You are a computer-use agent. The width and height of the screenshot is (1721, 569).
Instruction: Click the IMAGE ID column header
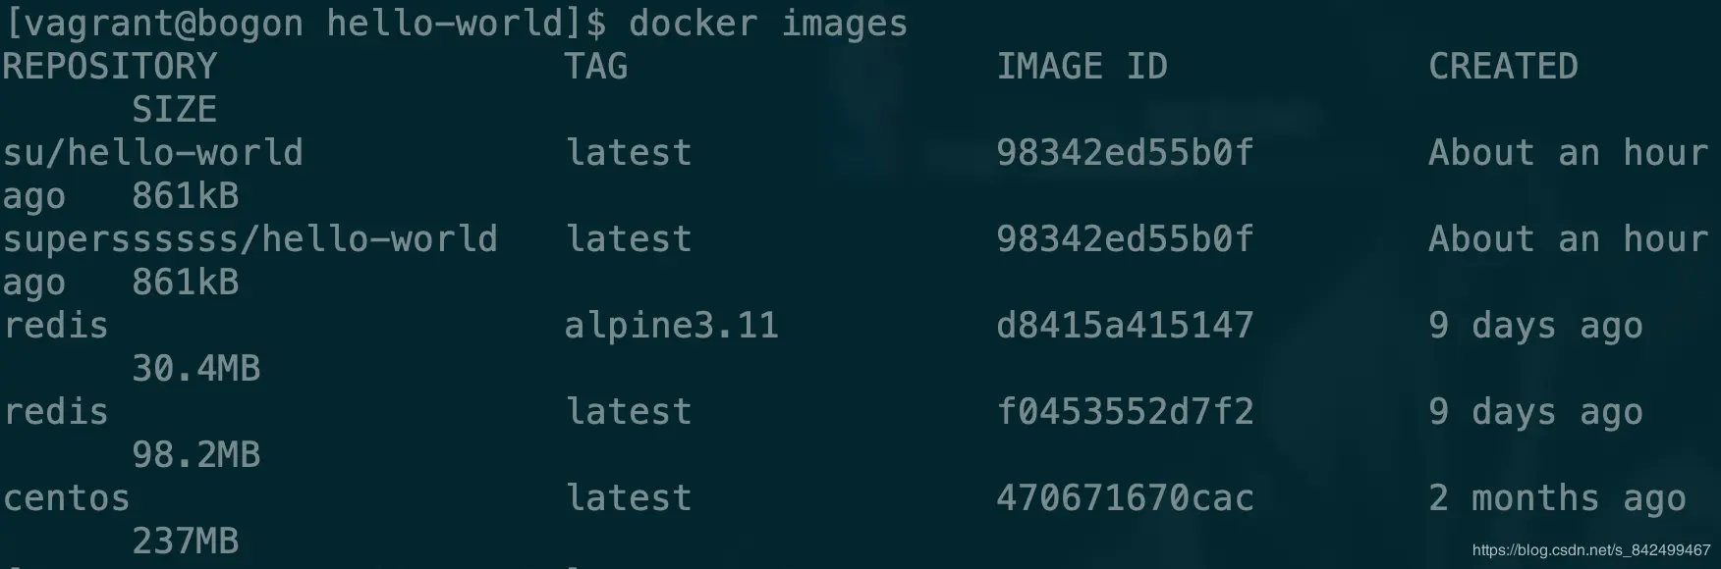[1082, 66]
